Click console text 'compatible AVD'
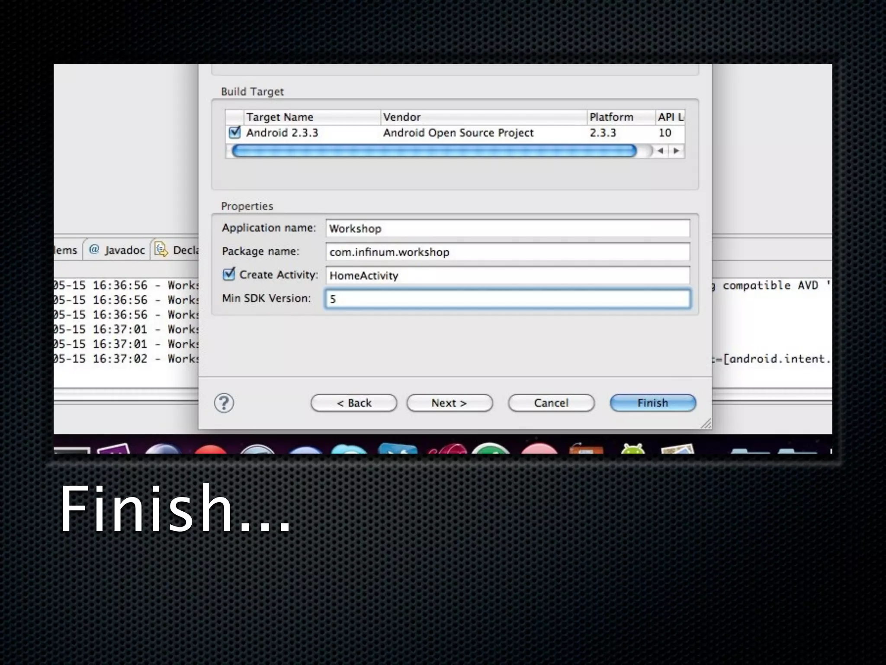This screenshot has height=665, width=886. coord(770,285)
